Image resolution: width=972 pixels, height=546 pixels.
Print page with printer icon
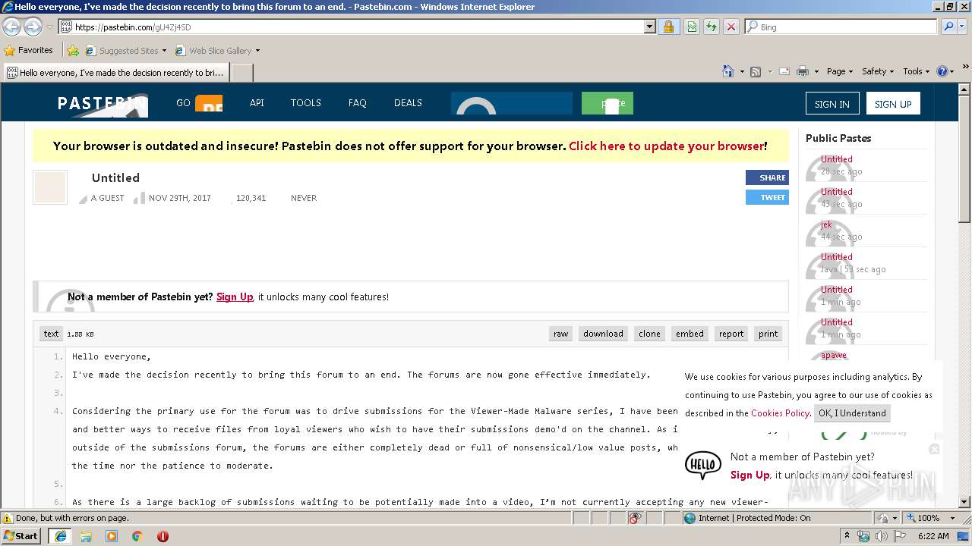(x=803, y=71)
